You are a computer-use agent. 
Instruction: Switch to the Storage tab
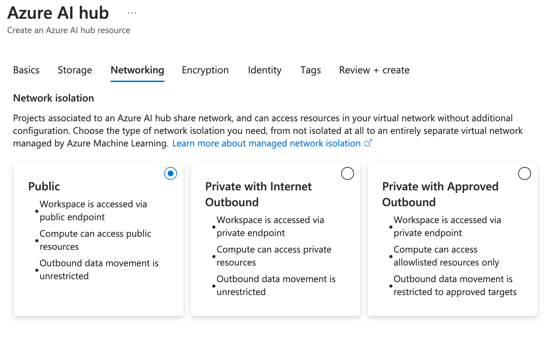tap(75, 70)
